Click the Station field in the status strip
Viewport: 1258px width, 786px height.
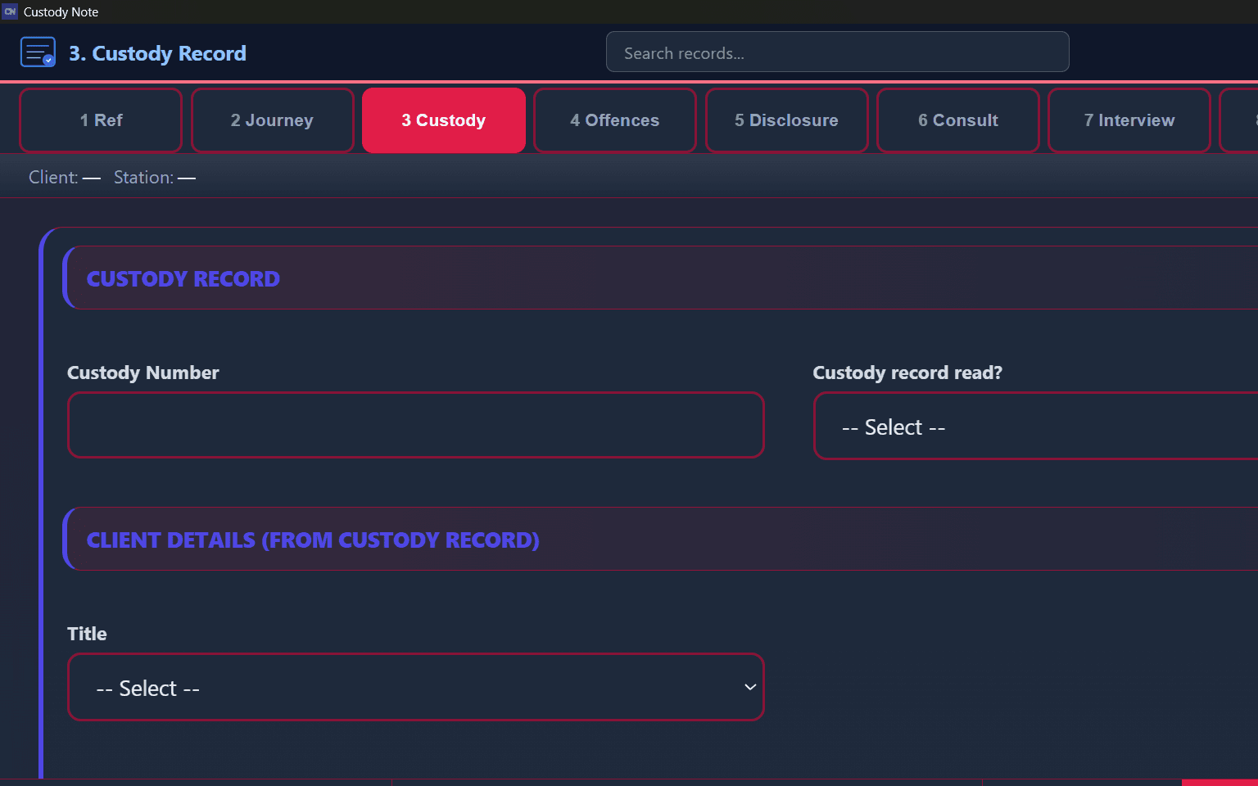154,178
